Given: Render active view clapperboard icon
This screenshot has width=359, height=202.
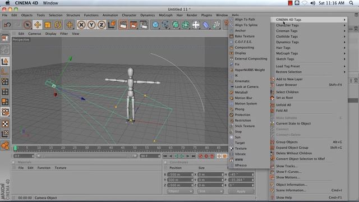Looking at the screenshot, I should (123, 25).
